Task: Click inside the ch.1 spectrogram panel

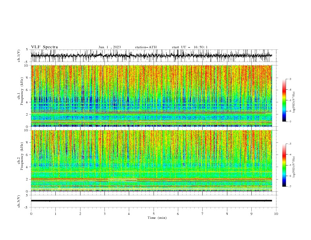Action: (151, 96)
